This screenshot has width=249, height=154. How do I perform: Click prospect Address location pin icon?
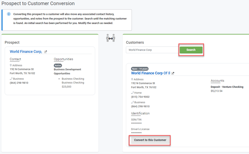coord(11,65)
